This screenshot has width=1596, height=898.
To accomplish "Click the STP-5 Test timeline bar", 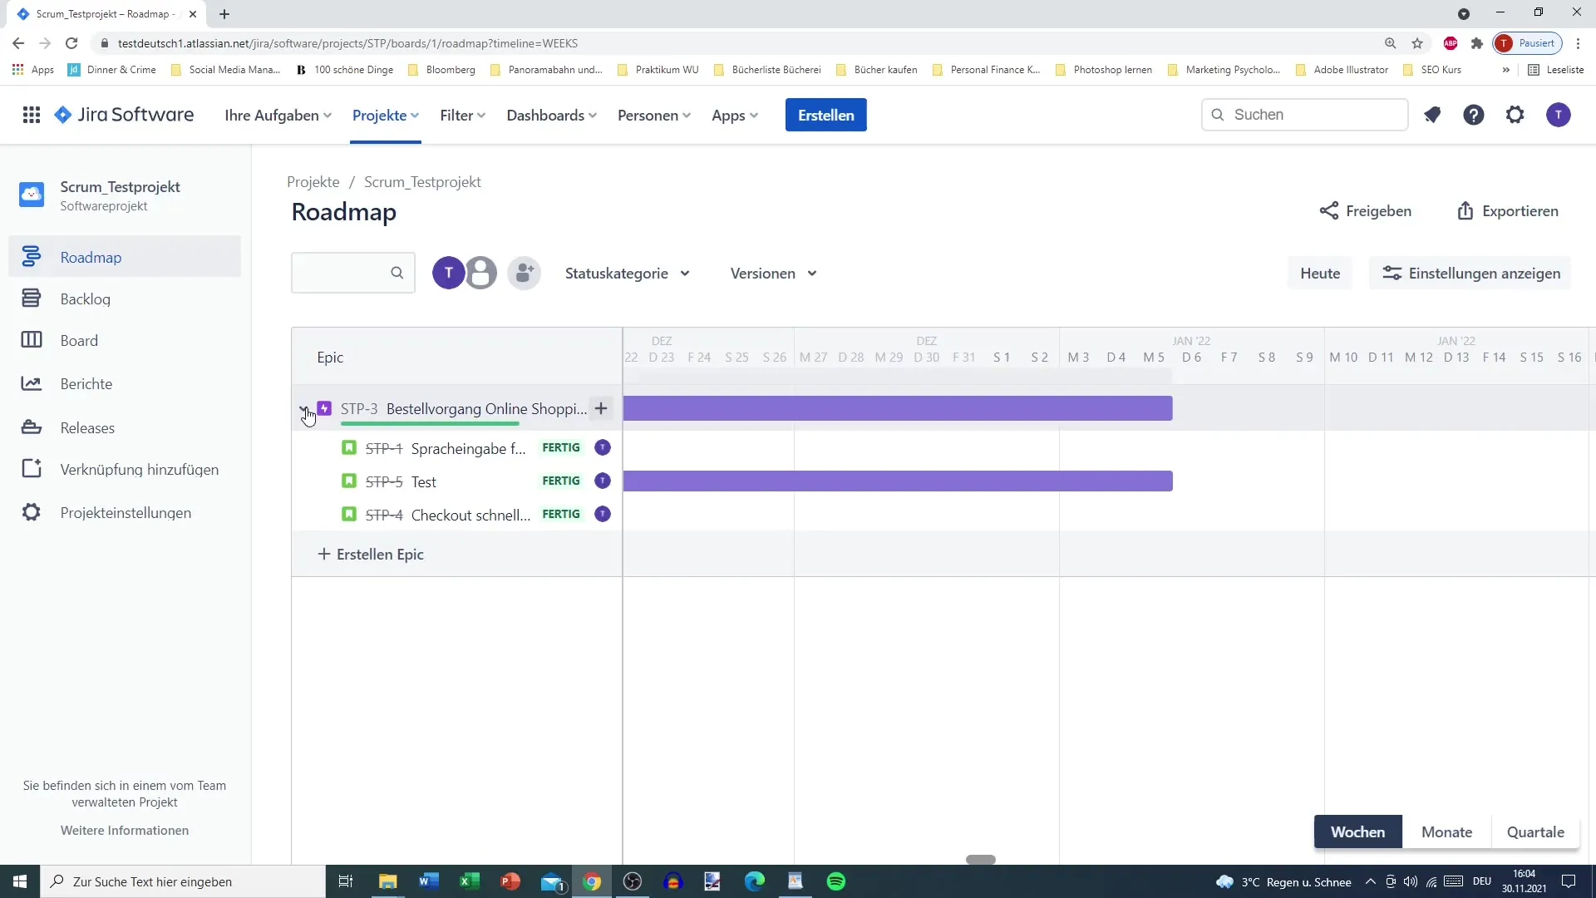I will (898, 481).
